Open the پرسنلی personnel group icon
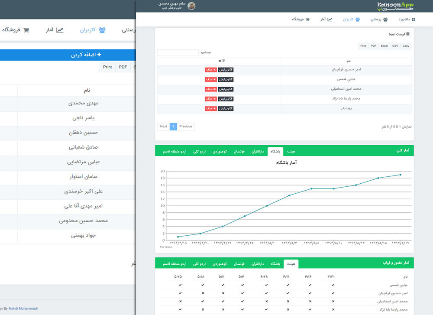Viewport: 433px width, 315px height. pos(386,19)
